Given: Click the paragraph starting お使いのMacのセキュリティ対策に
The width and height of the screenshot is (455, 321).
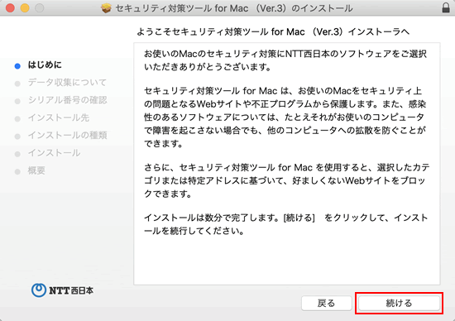Looking at the screenshot, I should (285, 60).
